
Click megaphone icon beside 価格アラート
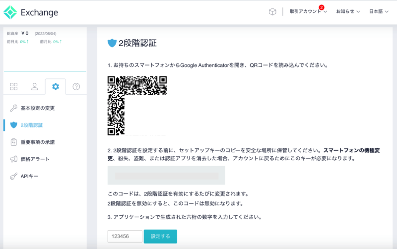(14, 159)
